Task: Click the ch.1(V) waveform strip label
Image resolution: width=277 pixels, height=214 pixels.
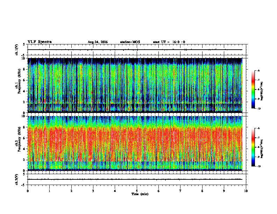Action: tap(17, 50)
